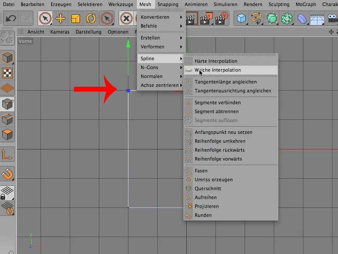Click the viewport pan navigation icon
The image size is (338, 254).
tap(331, 32)
